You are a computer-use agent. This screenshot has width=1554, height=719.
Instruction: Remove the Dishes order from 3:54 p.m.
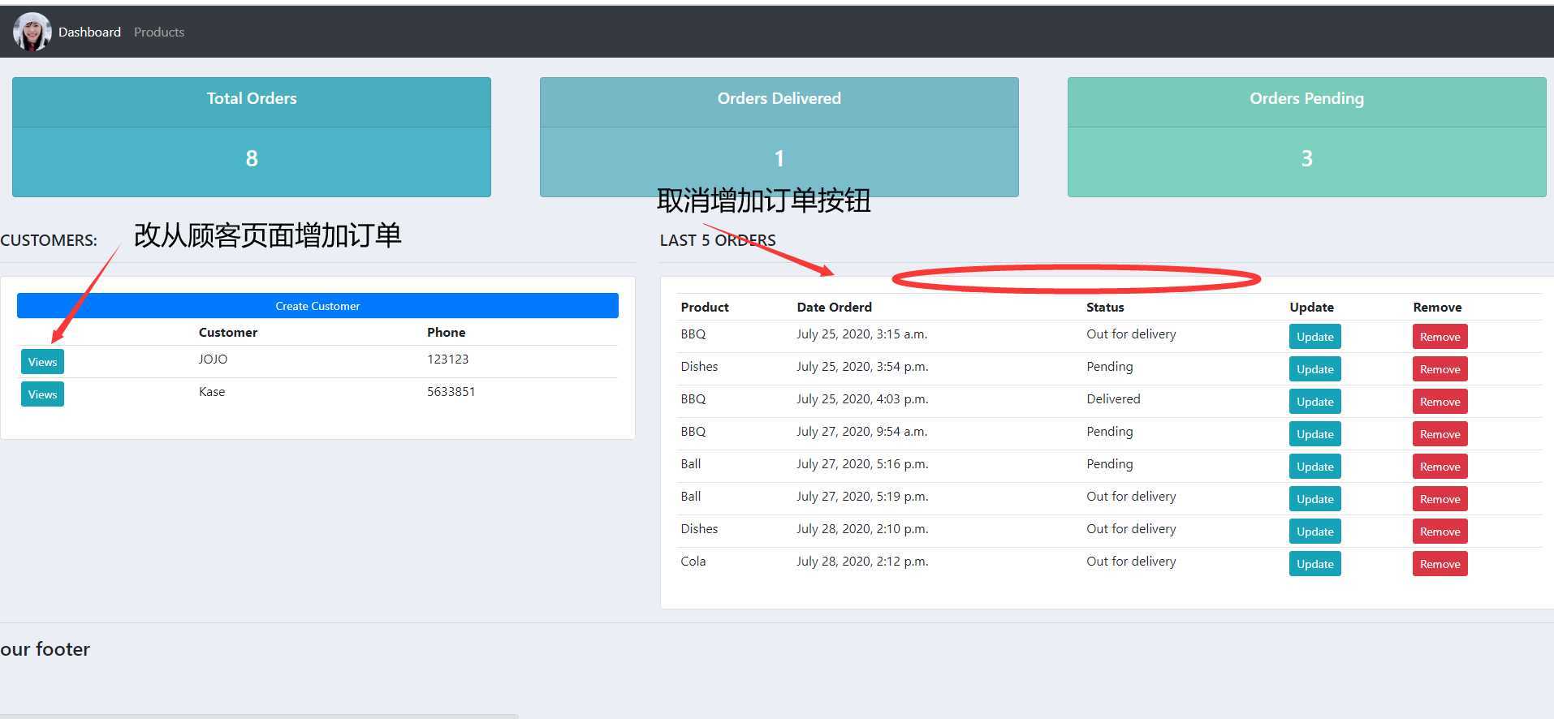click(x=1440, y=369)
